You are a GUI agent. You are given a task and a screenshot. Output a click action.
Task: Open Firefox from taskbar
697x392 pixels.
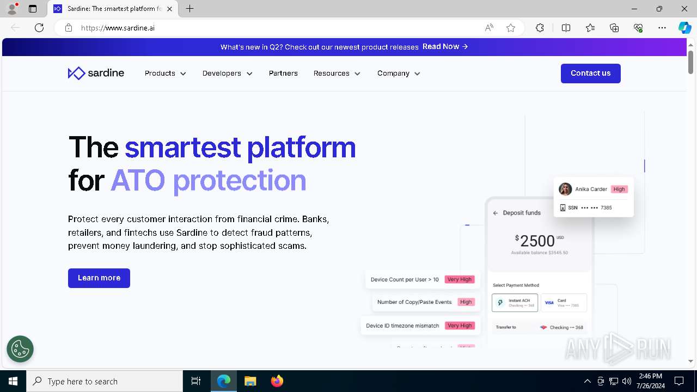[277, 381]
